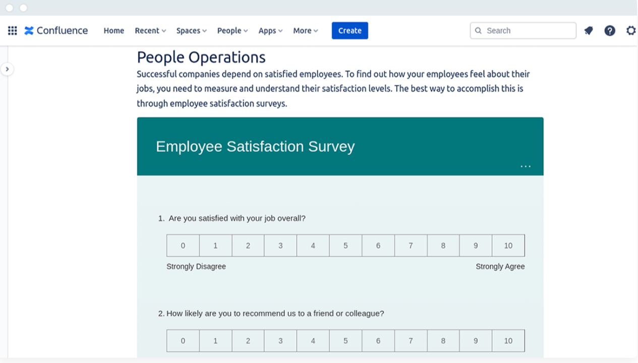Click the blue Create button

[350, 30]
